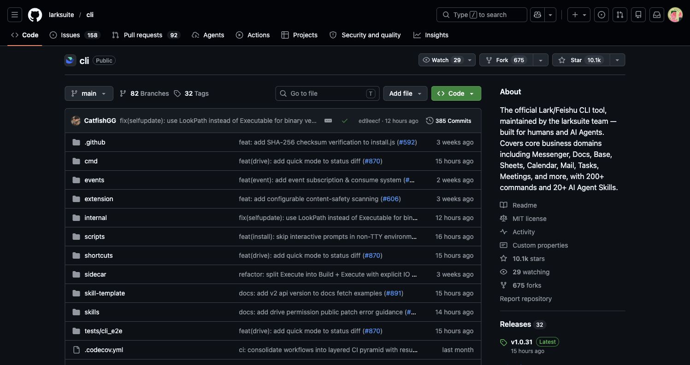Image resolution: width=690 pixels, height=365 pixels.
Task: Open the tests/cli_e2e folder
Action: [103, 331]
